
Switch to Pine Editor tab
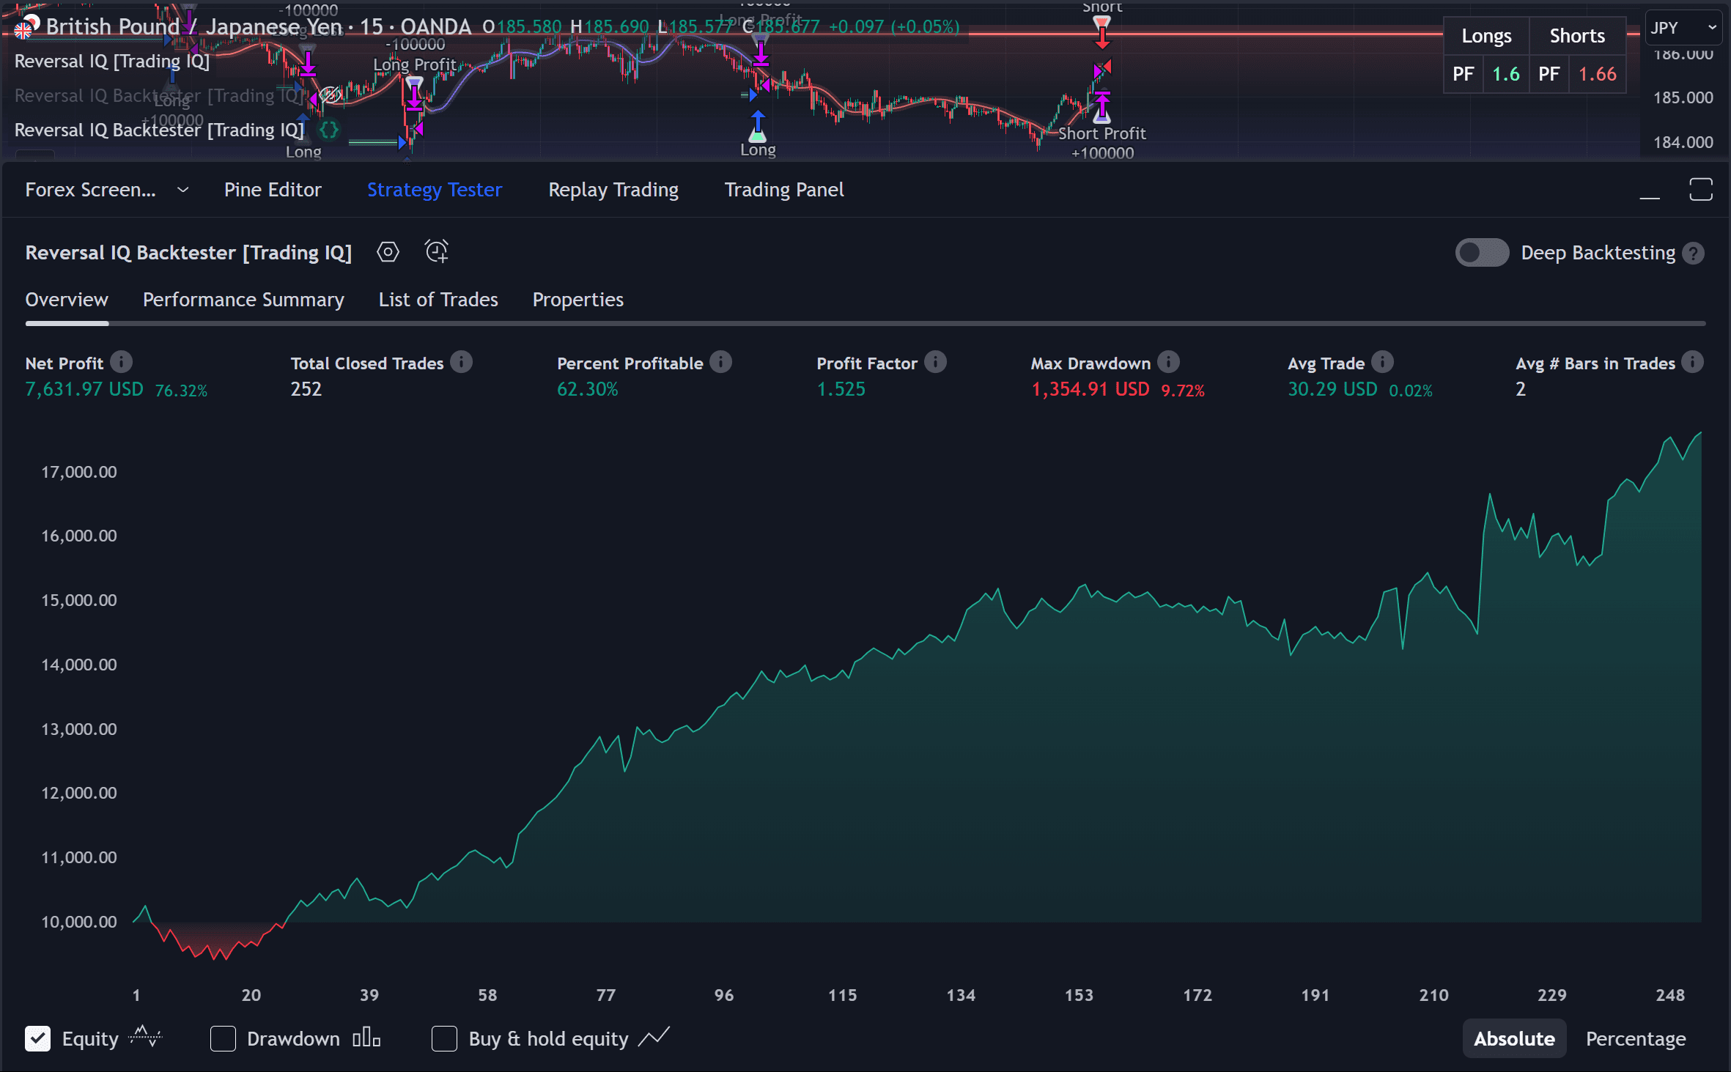click(273, 190)
